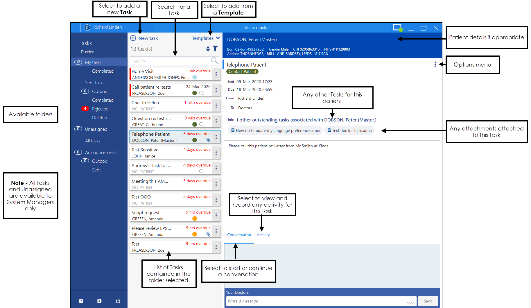Select the Conversation tab

[239, 235]
